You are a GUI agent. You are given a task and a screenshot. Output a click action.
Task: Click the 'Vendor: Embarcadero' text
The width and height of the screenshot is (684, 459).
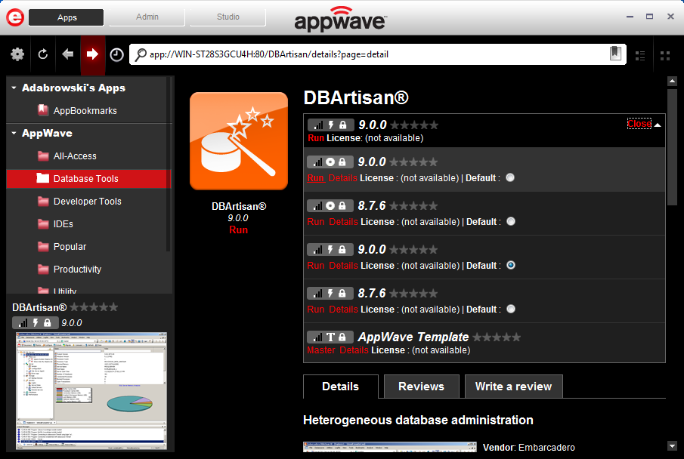(529, 447)
